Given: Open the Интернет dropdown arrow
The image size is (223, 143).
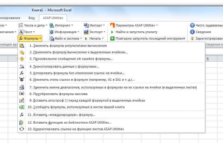Looking at the screenshot, I should (72, 25).
